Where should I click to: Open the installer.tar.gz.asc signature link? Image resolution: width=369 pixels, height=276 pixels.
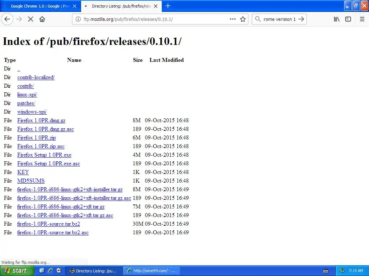point(74,198)
